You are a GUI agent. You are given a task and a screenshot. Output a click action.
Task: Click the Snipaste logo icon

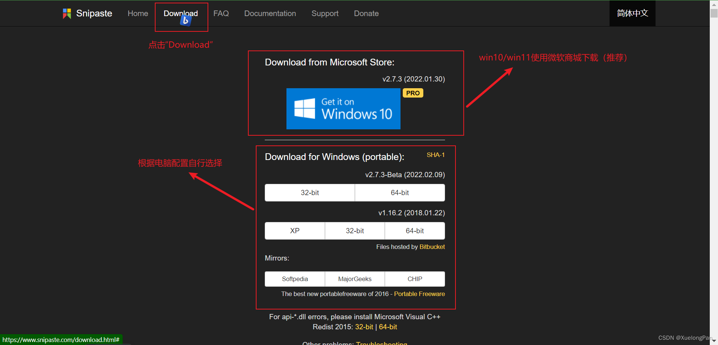[67, 13]
